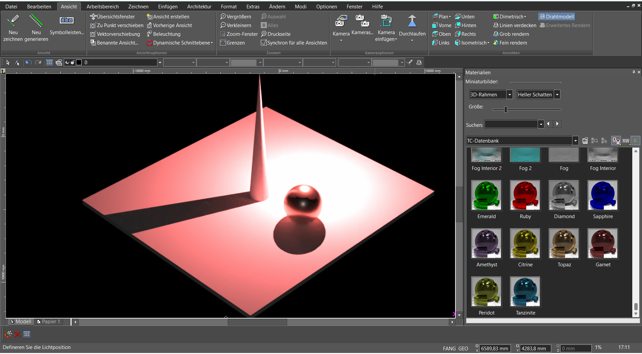Activate the Zoom-Fenster tool
The width and height of the screenshot is (642, 354).
tap(239, 34)
